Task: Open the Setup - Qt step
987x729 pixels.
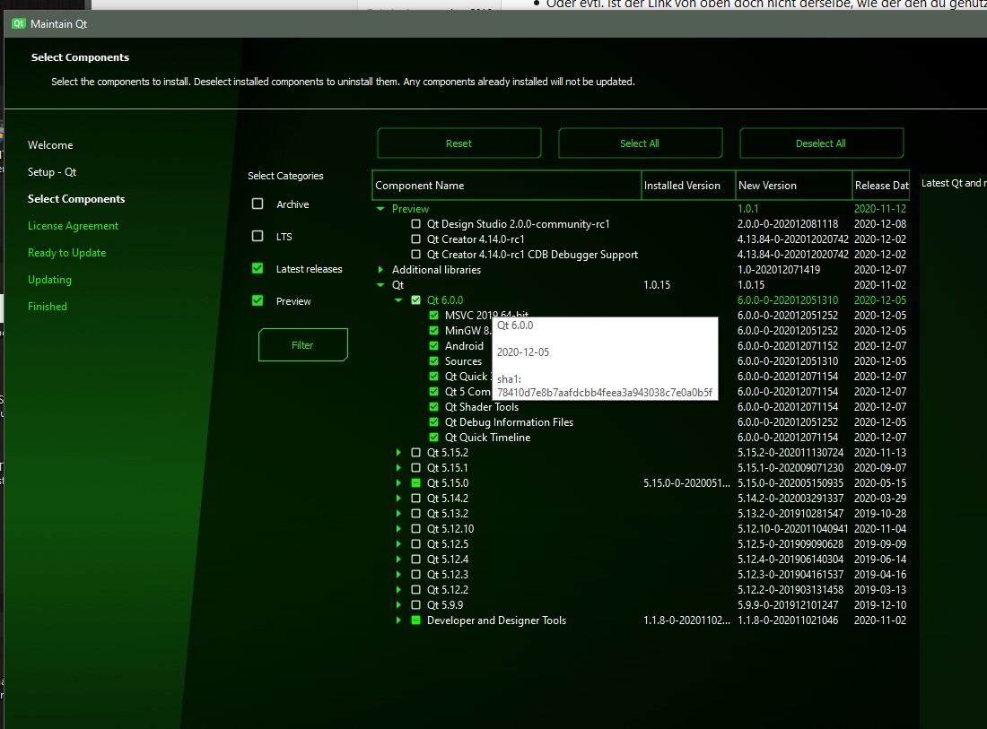Action: [x=52, y=172]
